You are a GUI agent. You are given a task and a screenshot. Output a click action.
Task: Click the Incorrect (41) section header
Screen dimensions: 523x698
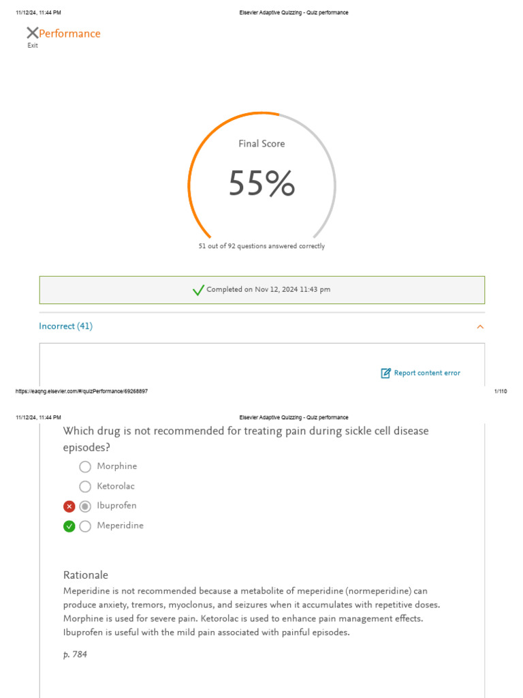pyautogui.click(x=66, y=327)
